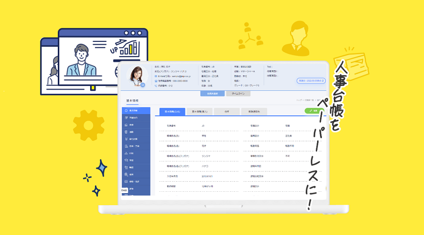
Task: Click the second sidebar item icon below 基本情報
Action: click(x=126, y=117)
